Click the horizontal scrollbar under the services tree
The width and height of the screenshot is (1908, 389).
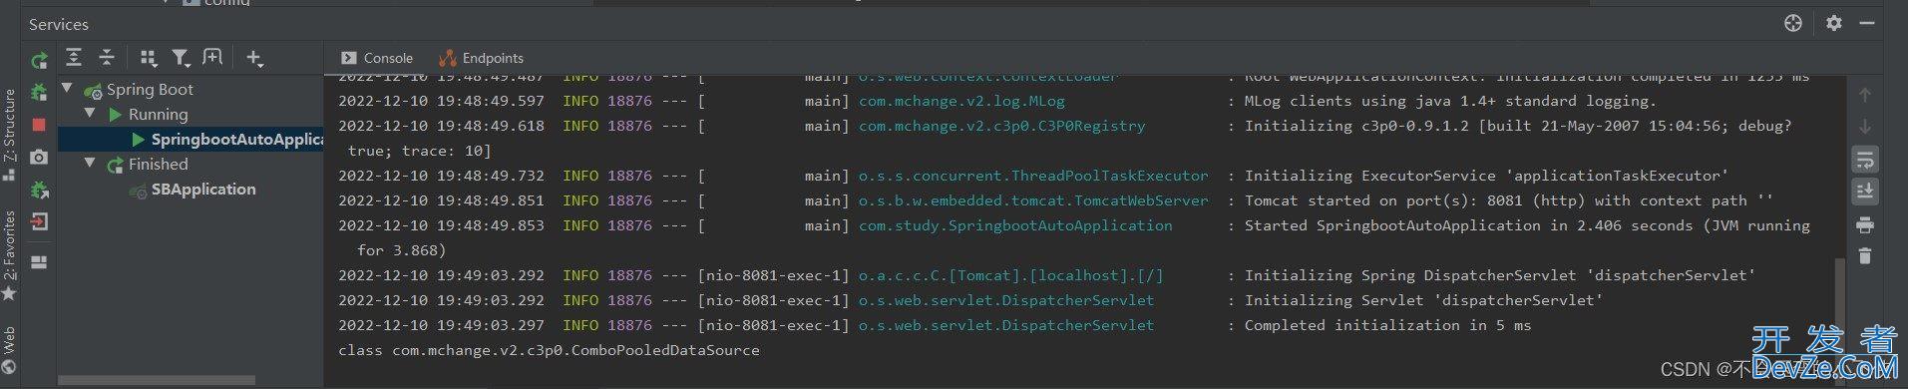[x=157, y=380]
